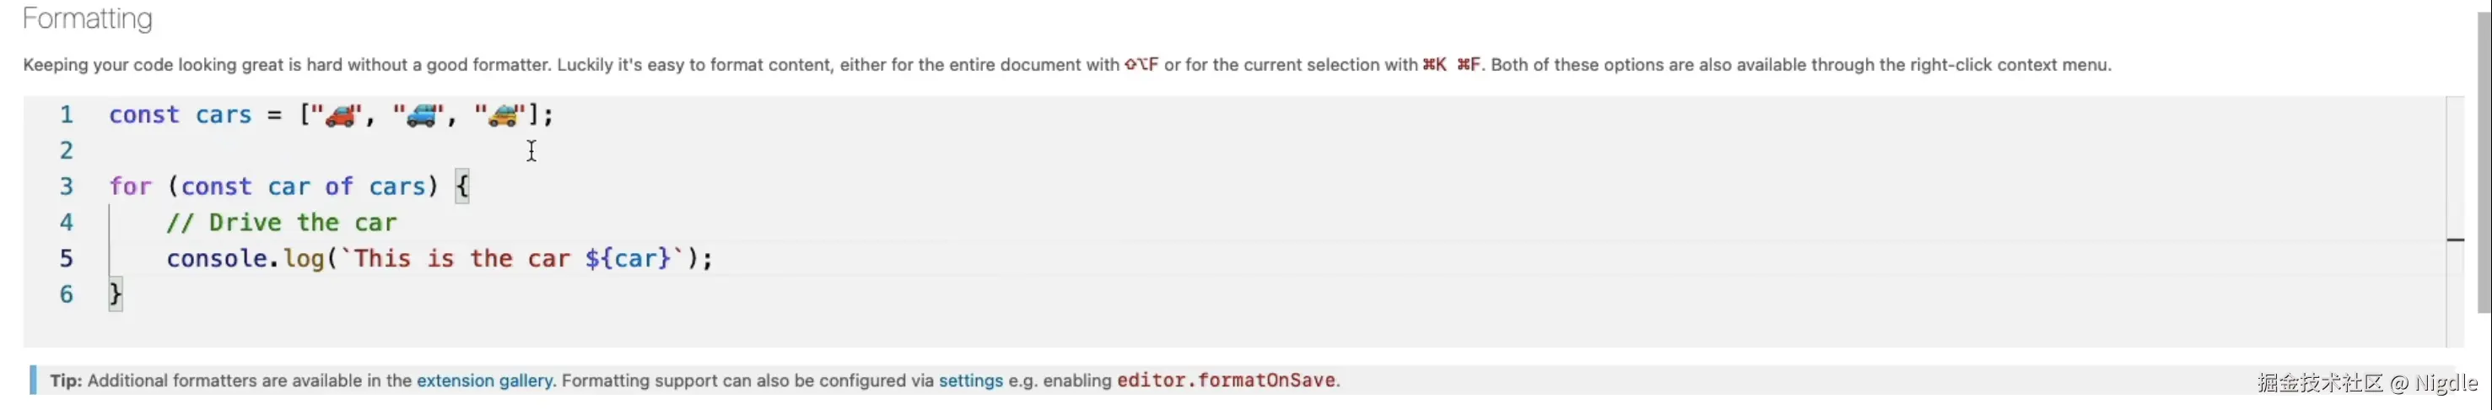Click line number 1 in the gutter

tap(66, 115)
